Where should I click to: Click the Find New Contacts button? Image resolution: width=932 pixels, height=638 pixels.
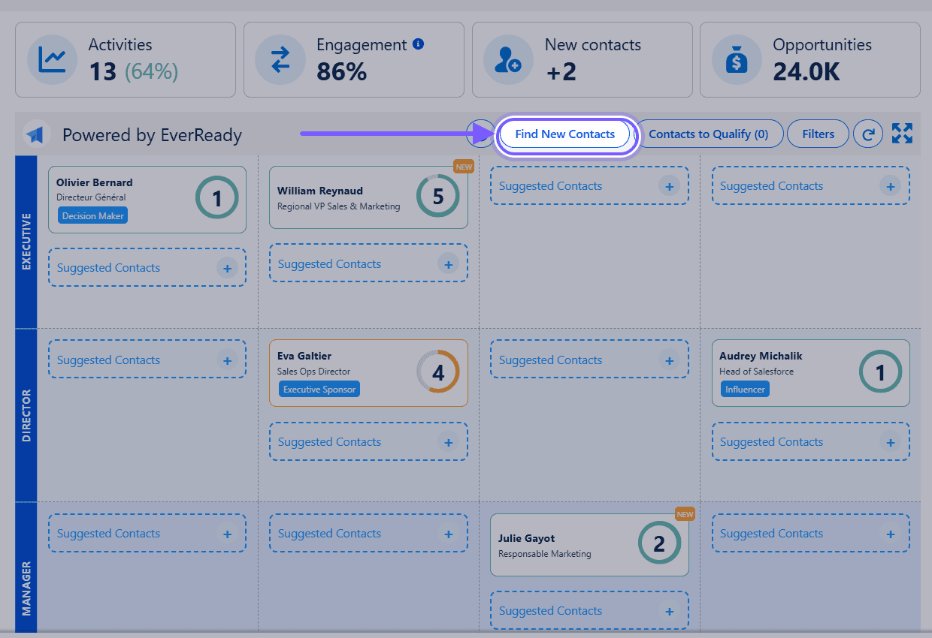(x=565, y=134)
